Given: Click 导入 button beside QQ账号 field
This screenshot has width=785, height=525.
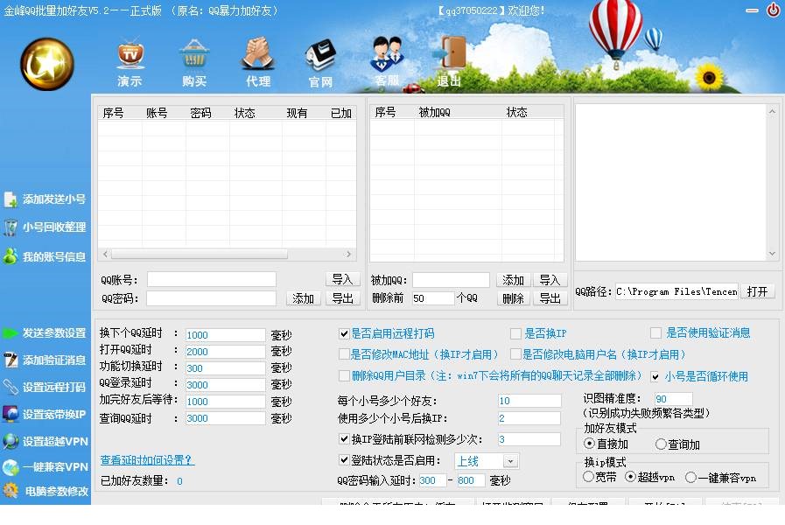Looking at the screenshot, I should coord(342,279).
